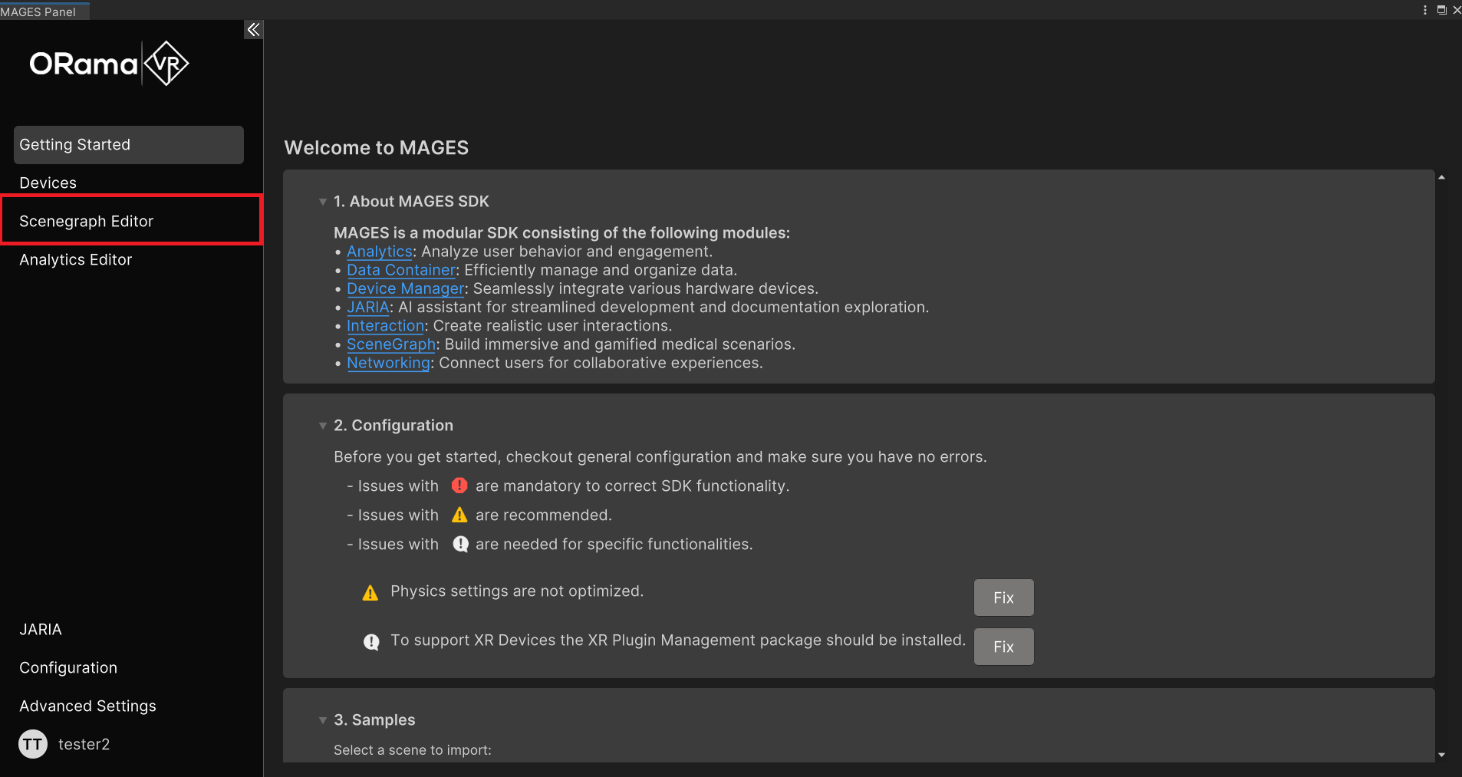Collapse the Configuration section
This screenshot has height=777, width=1462.
323,426
